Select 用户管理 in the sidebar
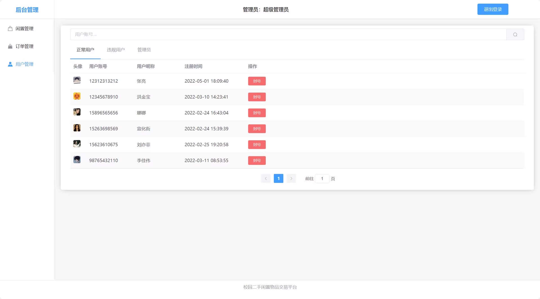 [24, 64]
